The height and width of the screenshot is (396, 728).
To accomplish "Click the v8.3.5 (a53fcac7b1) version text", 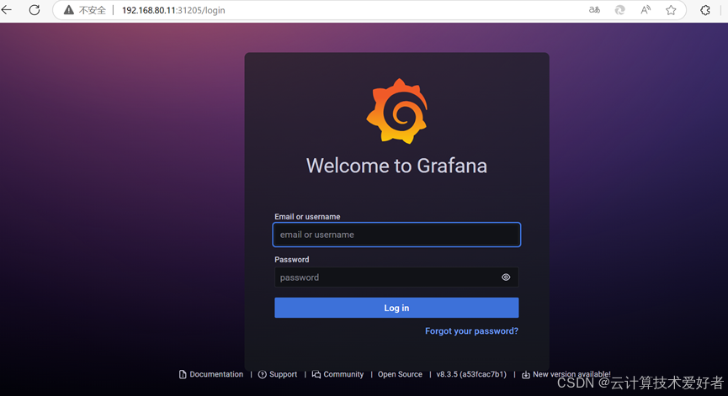I will coord(471,374).
